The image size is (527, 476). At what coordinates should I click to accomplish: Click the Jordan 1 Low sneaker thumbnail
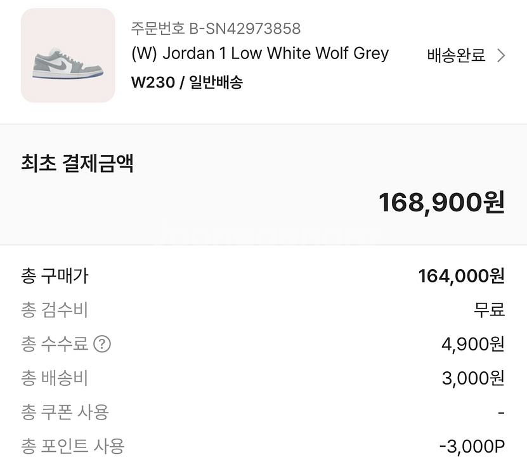(x=68, y=55)
